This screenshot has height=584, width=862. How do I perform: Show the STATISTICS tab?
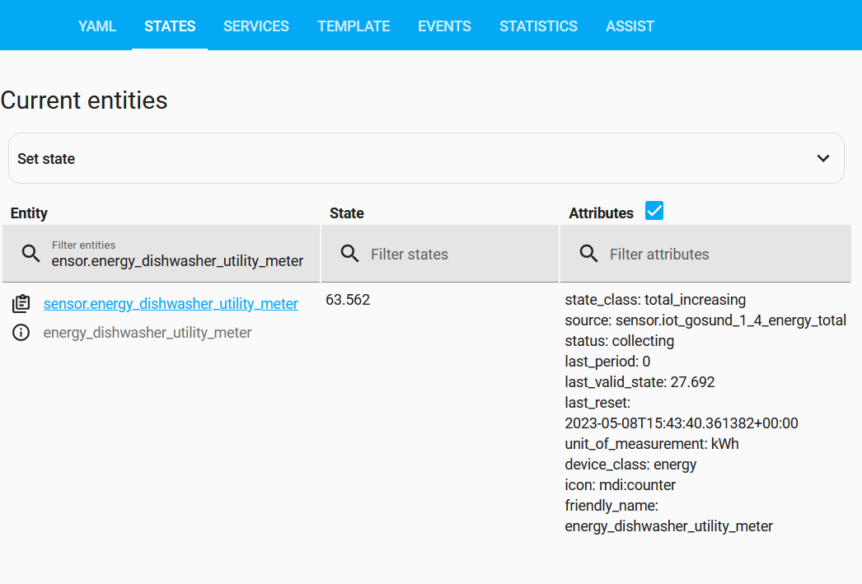(x=538, y=26)
